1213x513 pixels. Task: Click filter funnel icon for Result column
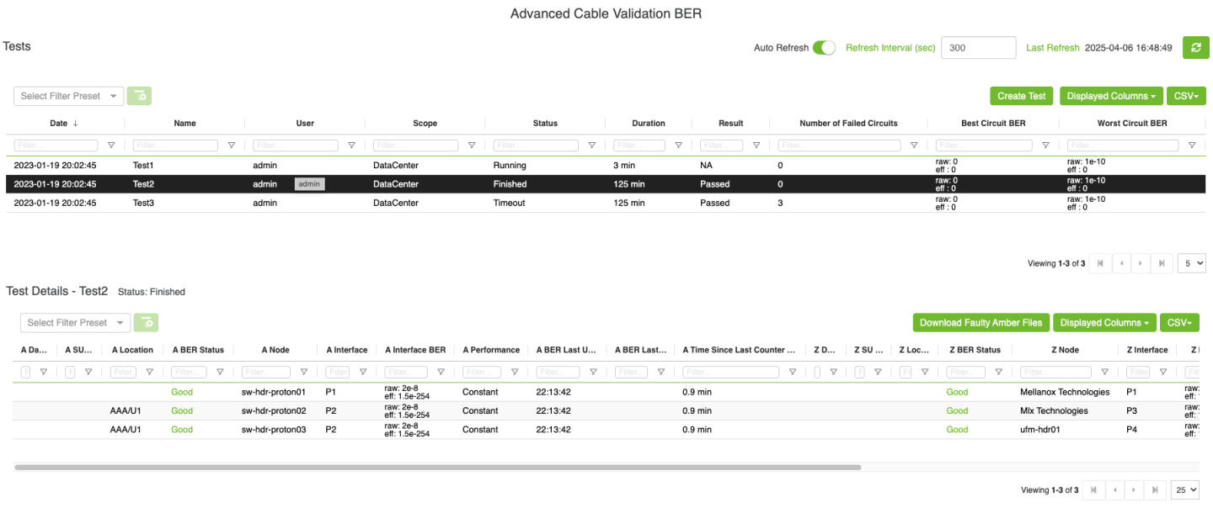tap(756, 145)
